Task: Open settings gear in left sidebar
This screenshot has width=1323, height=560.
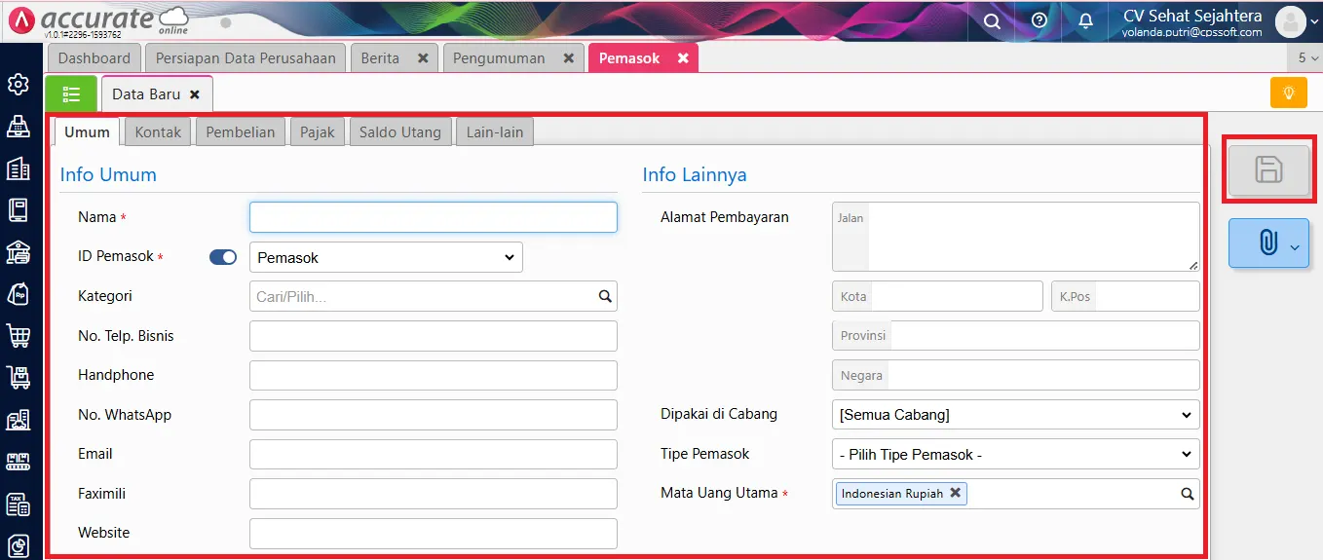Action: pos(19,85)
